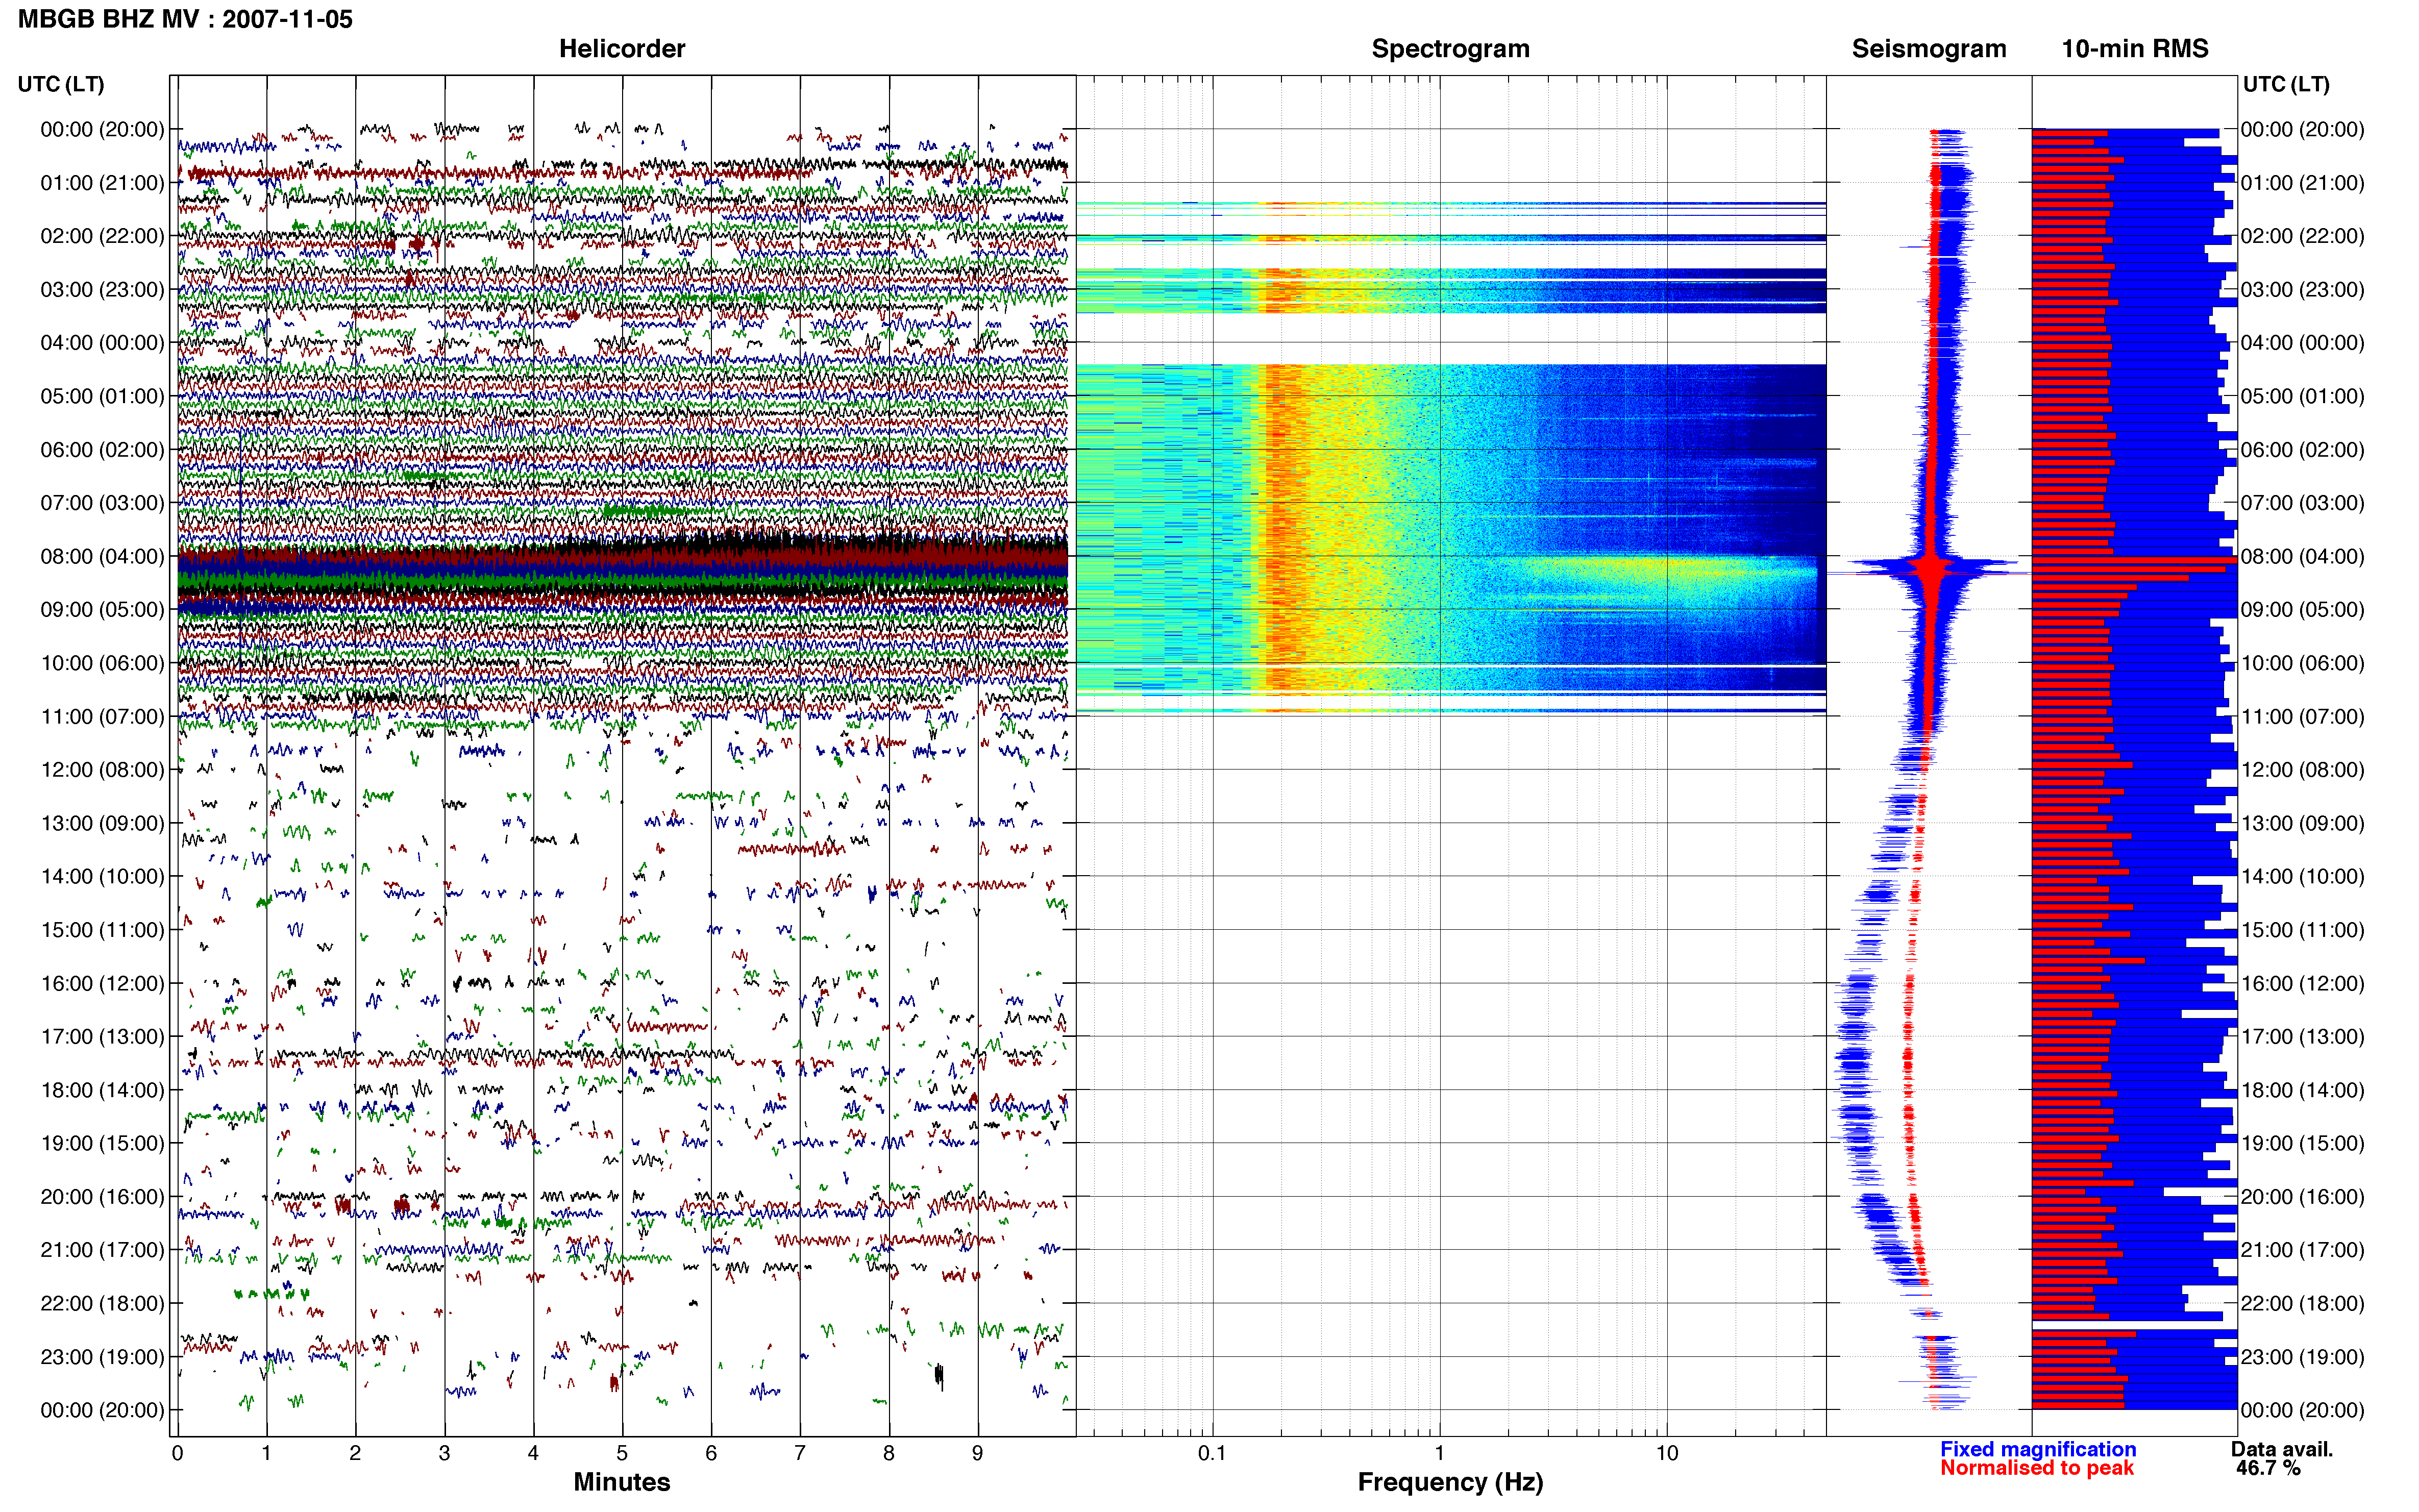2419x1512 pixels.
Task: Click the MBGB BHZ MV : 2007-11-05 title
Action: (x=185, y=19)
